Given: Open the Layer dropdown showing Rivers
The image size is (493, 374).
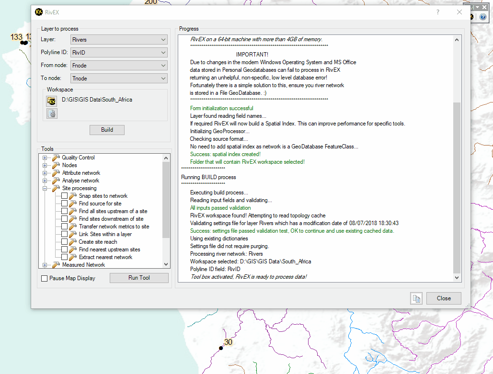Looking at the screenshot, I should 119,40.
